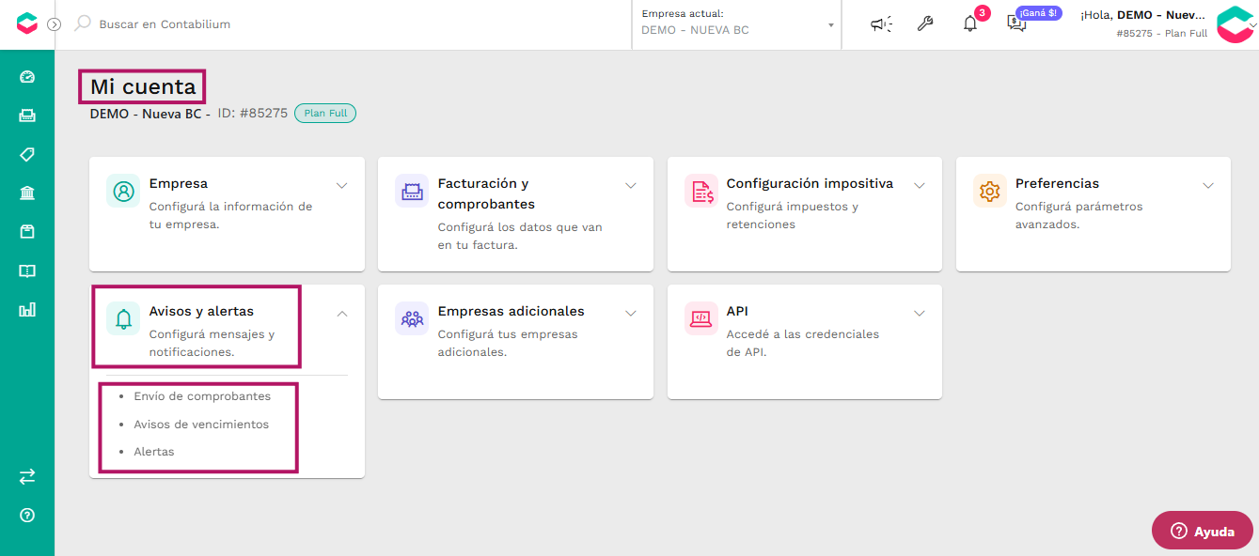The image size is (1259, 556).
Task: Click the swap arrows icon in sidebar
Action: [x=27, y=477]
